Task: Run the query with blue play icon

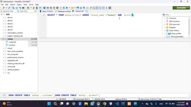Action: (67, 8)
